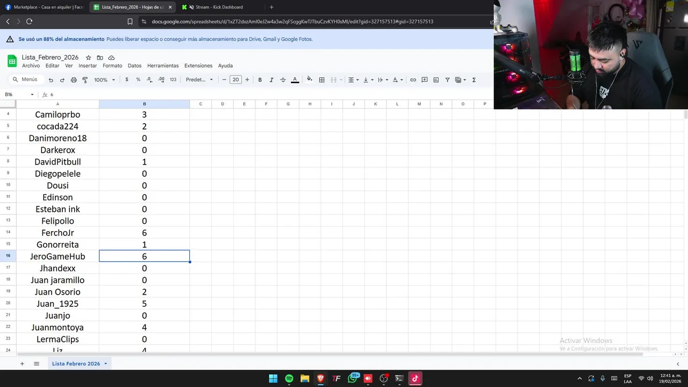
Task: Select cell with JeroGameHub
Action: tap(58, 256)
